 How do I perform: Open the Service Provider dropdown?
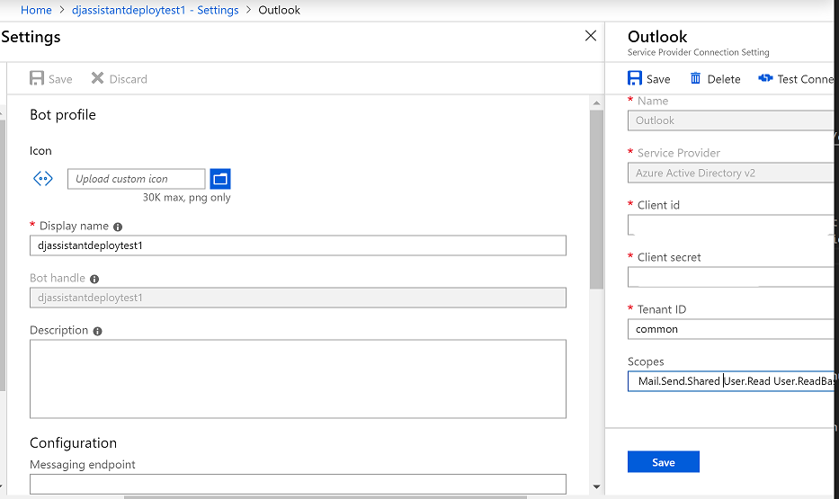pyautogui.click(x=730, y=173)
